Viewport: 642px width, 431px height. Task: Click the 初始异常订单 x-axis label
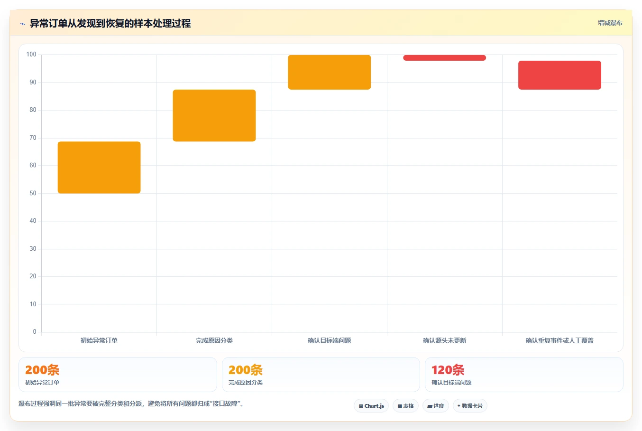99,340
